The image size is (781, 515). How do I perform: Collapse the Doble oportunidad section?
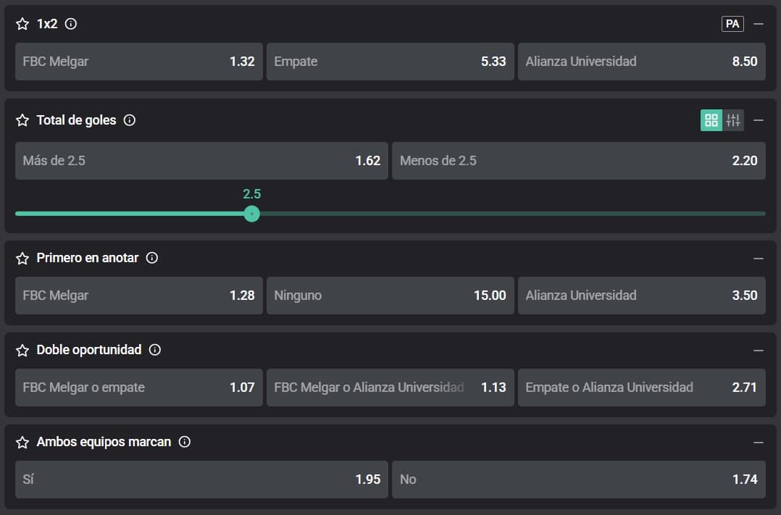[x=759, y=350]
